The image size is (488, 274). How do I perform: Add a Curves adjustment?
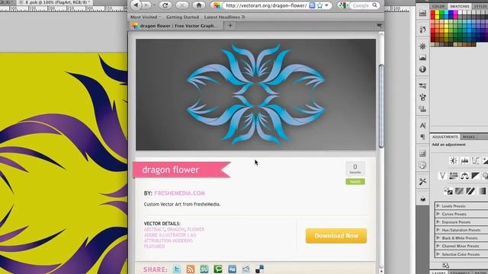pos(476,161)
